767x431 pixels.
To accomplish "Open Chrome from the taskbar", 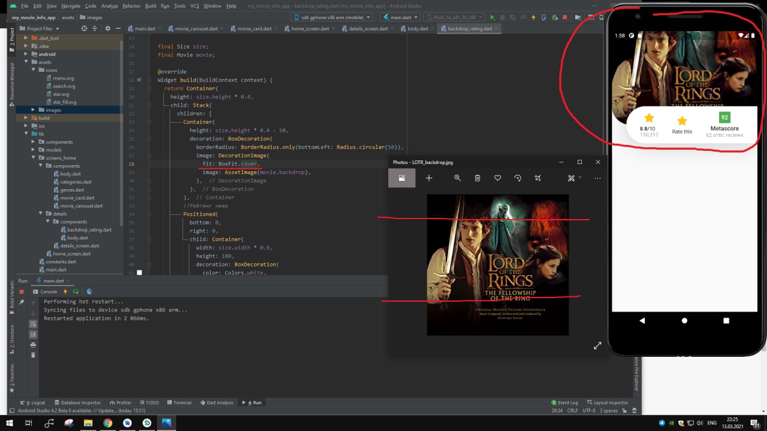I will click(x=107, y=423).
